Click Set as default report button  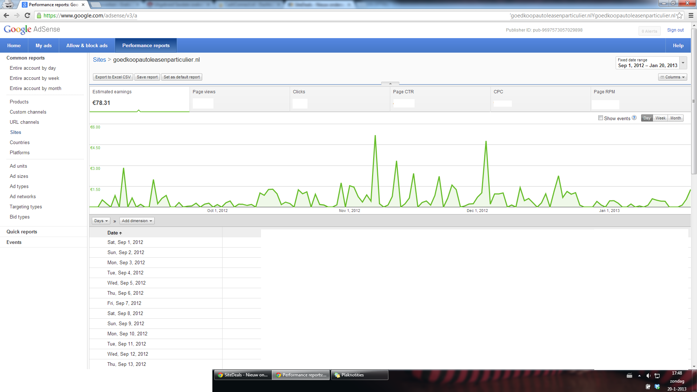point(182,77)
